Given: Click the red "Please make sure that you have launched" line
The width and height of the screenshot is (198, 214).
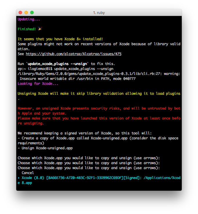Looking at the screenshot, I should [x=99, y=118].
